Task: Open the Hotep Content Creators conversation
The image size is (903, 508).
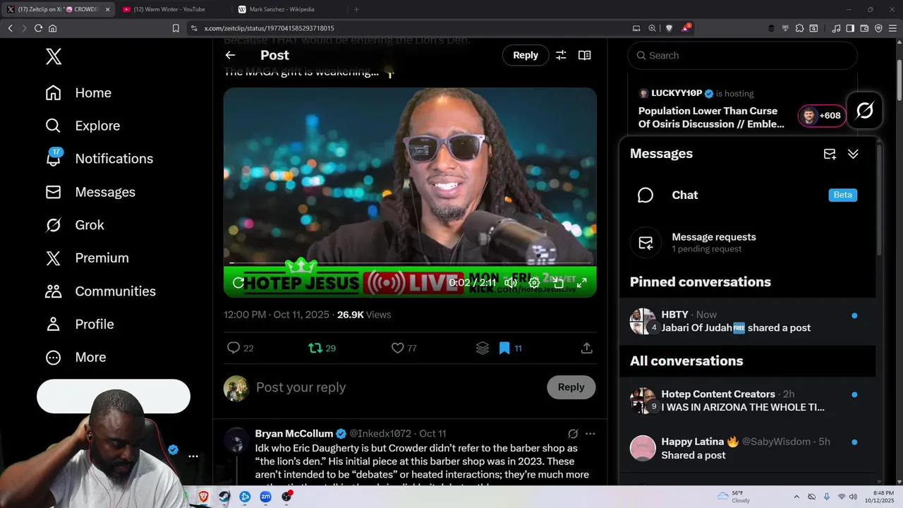Action: click(x=748, y=401)
